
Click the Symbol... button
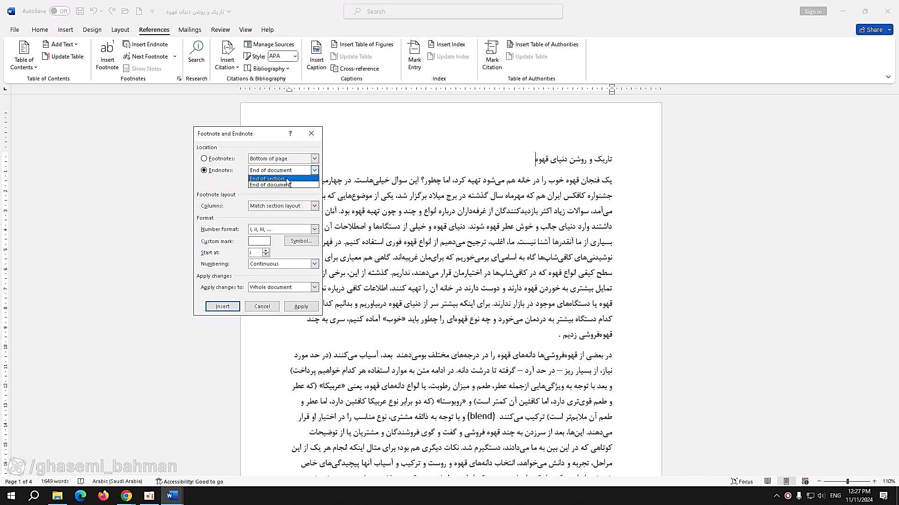tap(301, 241)
